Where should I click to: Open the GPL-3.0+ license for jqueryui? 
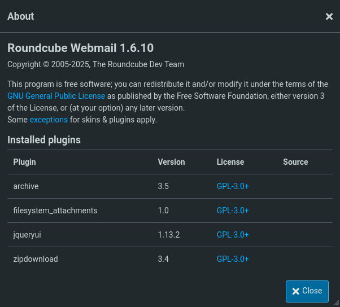[232, 235]
